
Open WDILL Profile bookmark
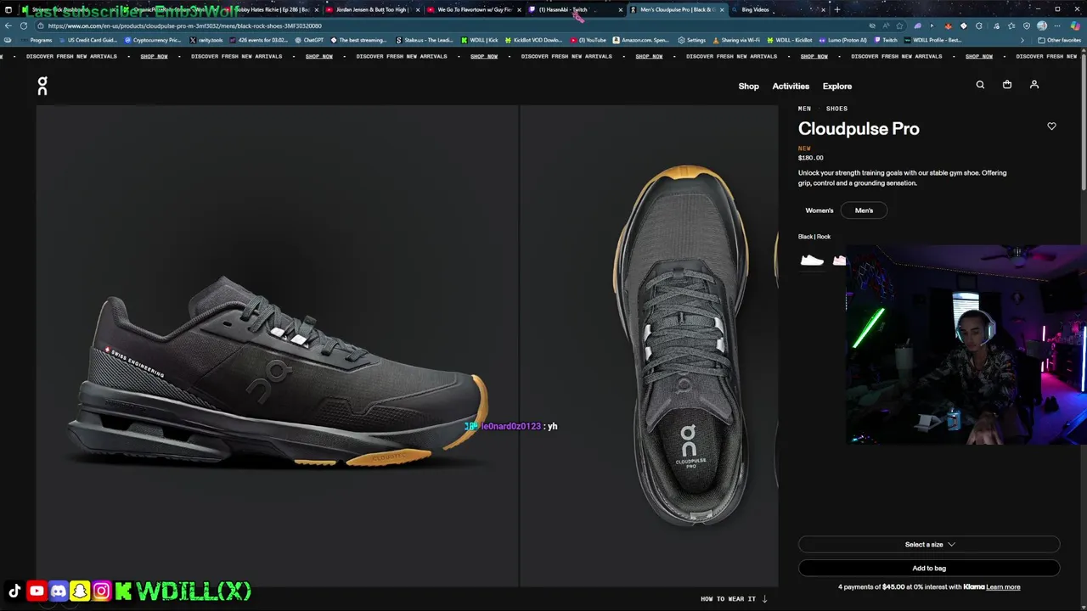click(933, 40)
